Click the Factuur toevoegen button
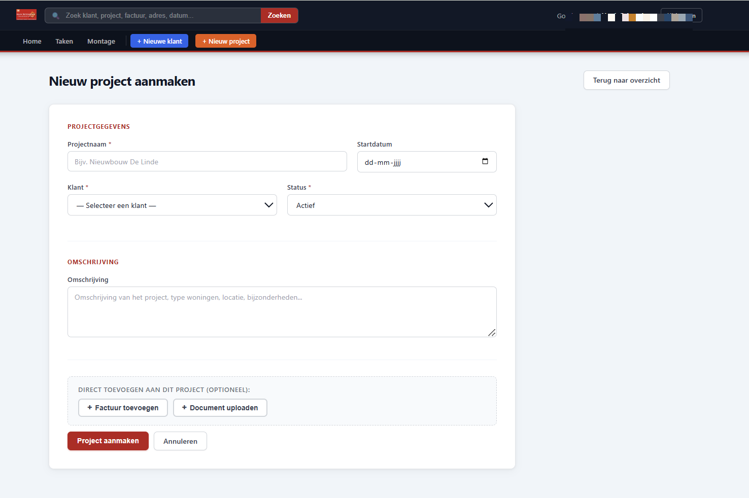This screenshot has height=498, width=749. click(x=123, y=408)
